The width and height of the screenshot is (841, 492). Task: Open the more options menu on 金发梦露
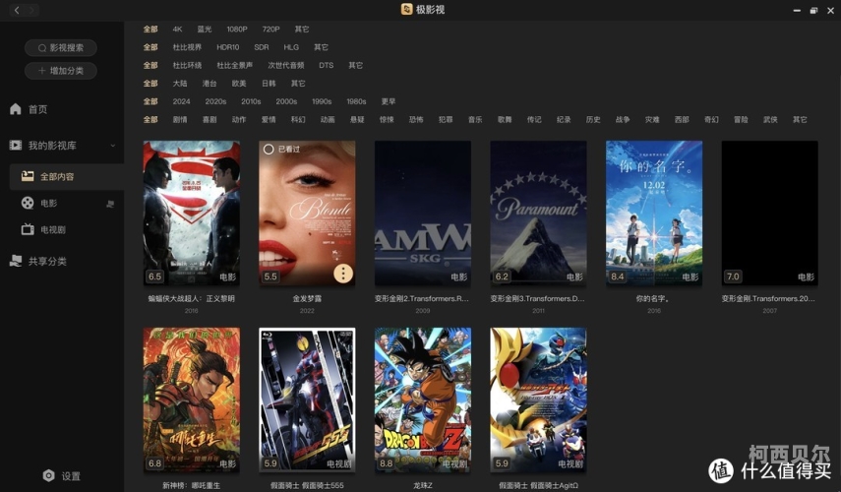point(343,274)
